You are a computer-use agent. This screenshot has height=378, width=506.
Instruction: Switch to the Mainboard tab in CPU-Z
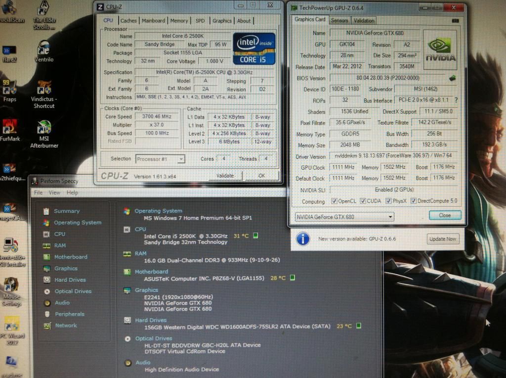pyautogui.click(x=153, y=21)
